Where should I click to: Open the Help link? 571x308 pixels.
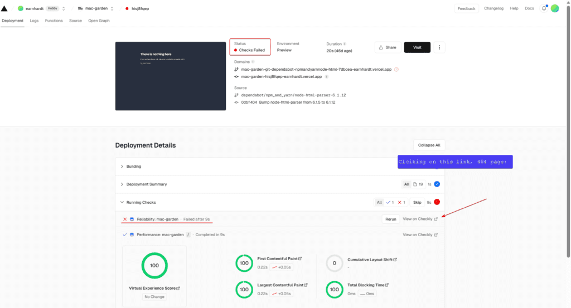[x=514, y=8]
